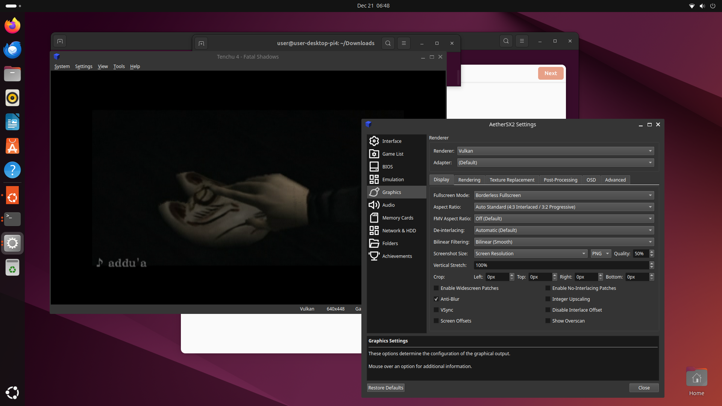Increase the screenshot Quality stepper value
722x406 pixels.
tap(652, 252)
